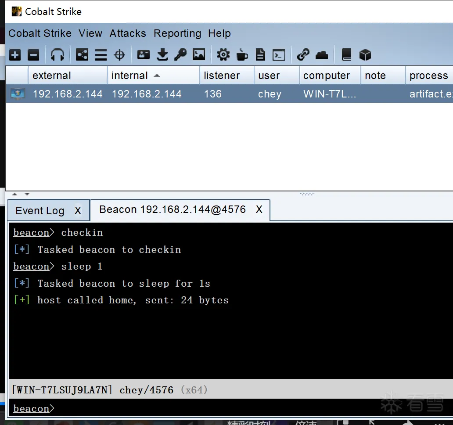Select the Beacon 192.168.2.144@4576 tab

coord(173,209)
